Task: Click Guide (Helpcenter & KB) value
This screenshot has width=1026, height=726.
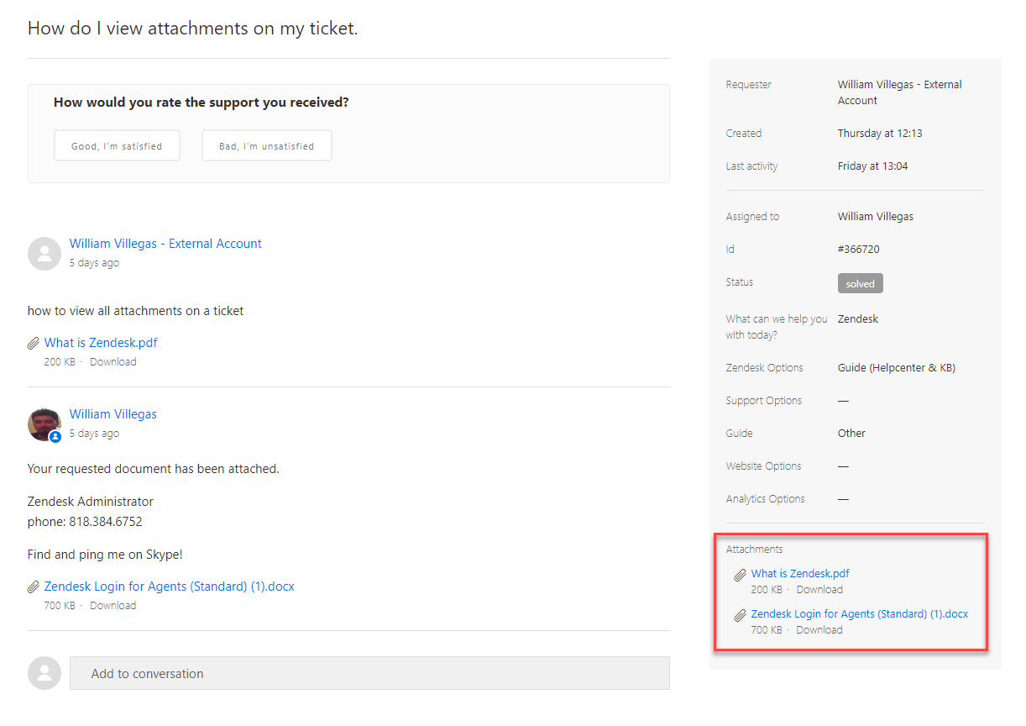Action: pos(897,368)
